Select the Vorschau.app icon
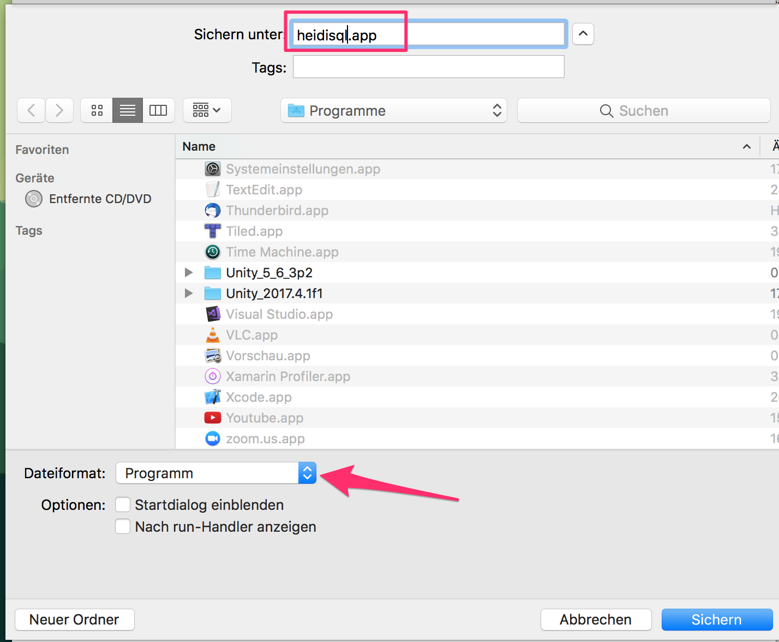Viewport: 779px width, 642px height. [212, 355]
